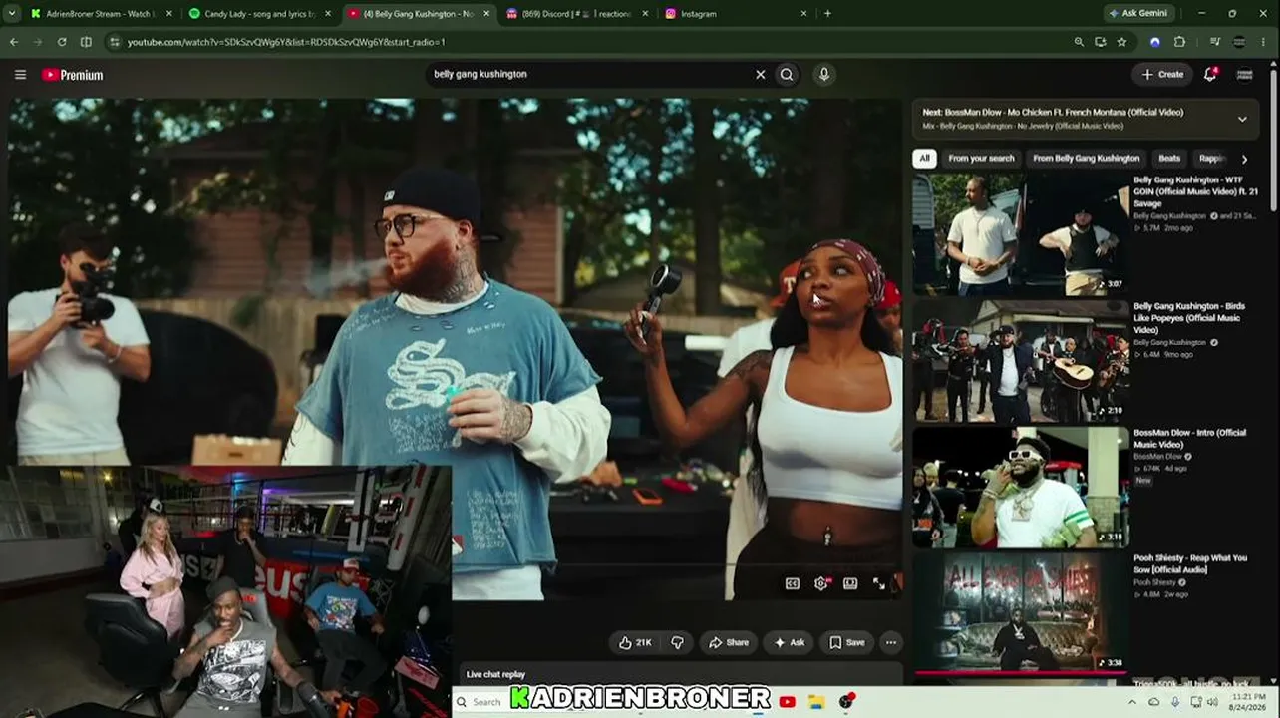Image resolution: width=1280 pixels, height=718 pixels.
Task: Save the video to a playlist
Action: 847,643
